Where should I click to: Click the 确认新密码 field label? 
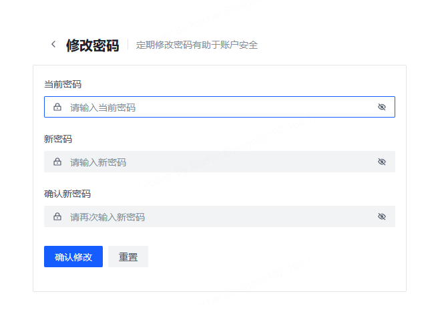[x=67, y=194]
